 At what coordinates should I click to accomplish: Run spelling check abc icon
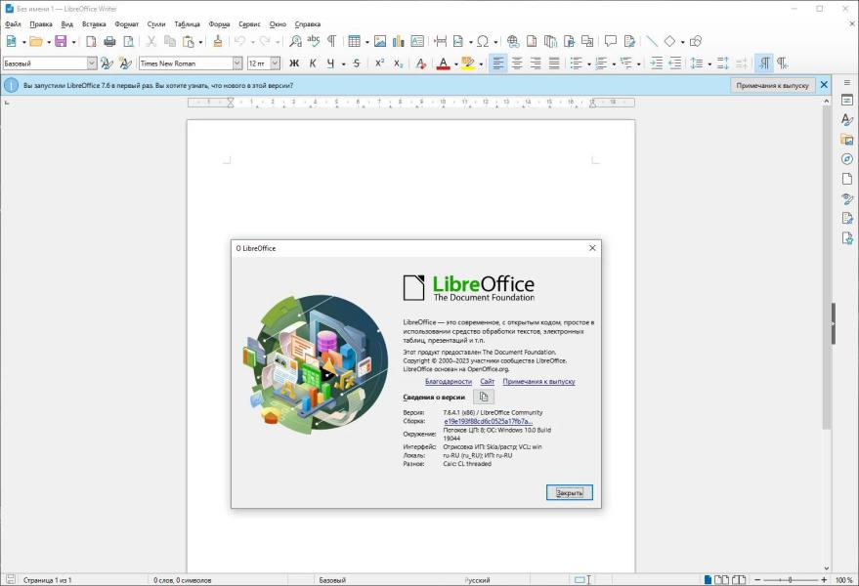[x=314, y=41]
